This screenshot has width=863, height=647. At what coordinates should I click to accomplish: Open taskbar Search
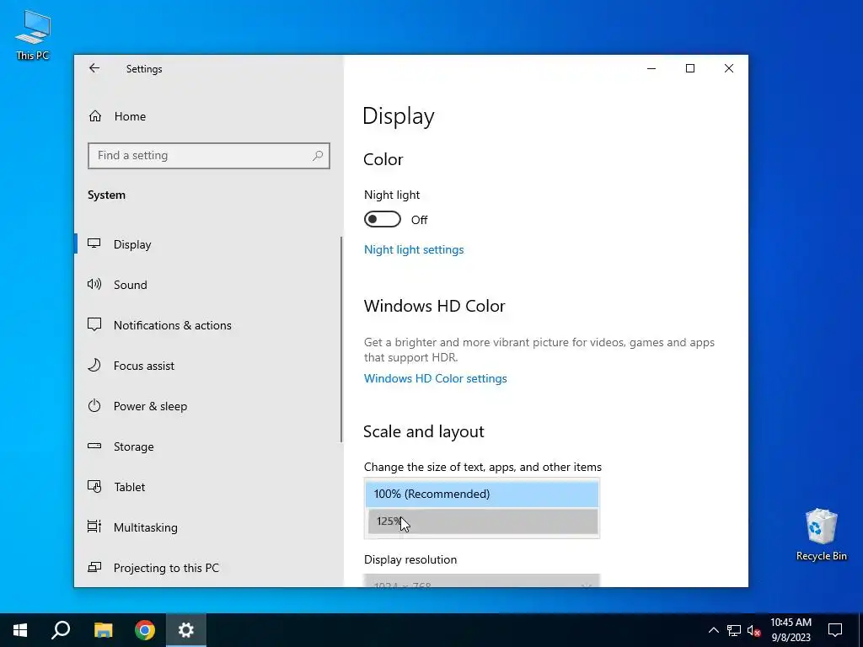pyautogui.click(x=61, y=630)
